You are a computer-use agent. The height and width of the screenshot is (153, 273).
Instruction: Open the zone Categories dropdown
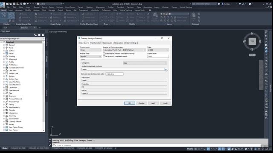coord(145,63)
